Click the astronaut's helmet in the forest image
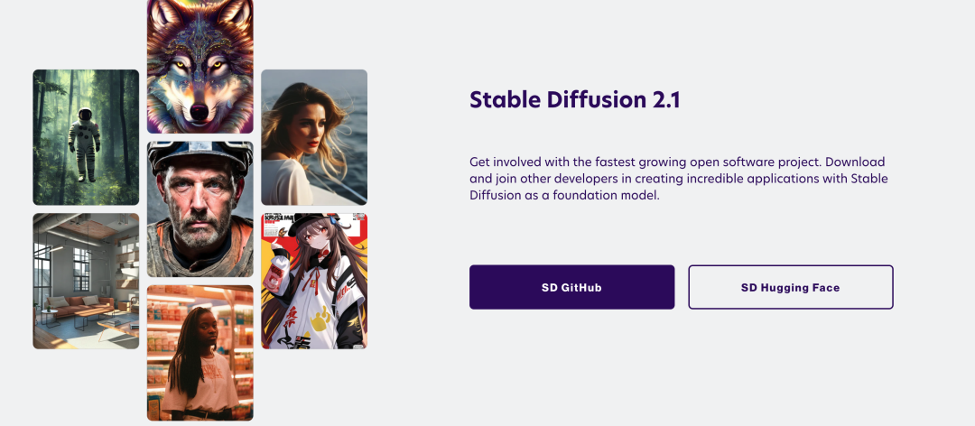The height and width of the screenshot is (426, 975). coord(85,115)
